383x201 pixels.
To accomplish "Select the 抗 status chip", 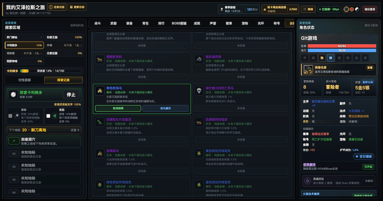I will (x=348, y=58).
